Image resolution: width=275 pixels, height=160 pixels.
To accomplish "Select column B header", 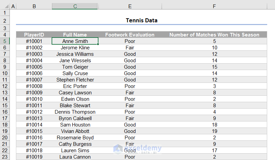I will click(x=34, y=6).
